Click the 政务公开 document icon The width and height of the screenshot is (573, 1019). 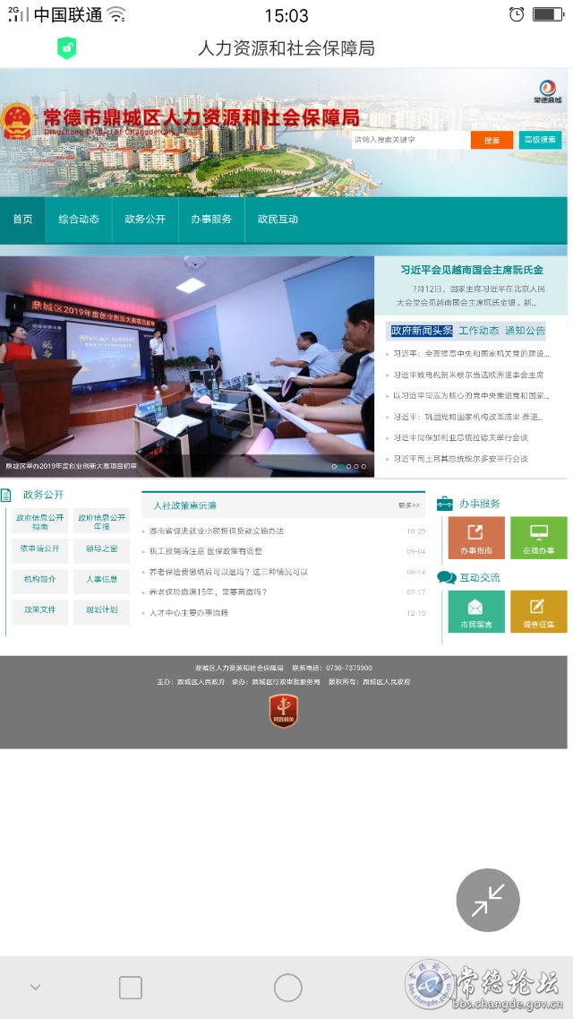pyautogui.click(x=6, y=496)
